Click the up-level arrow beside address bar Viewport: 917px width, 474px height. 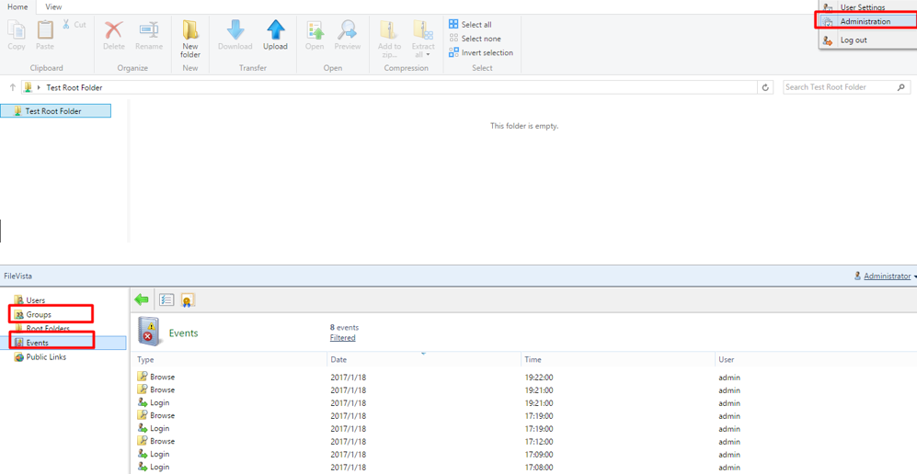click(x=12, y=87)
